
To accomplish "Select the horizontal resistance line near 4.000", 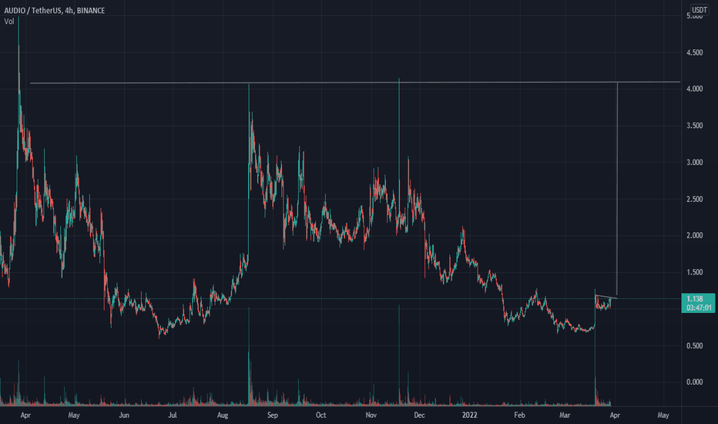I will pos(355,82).
